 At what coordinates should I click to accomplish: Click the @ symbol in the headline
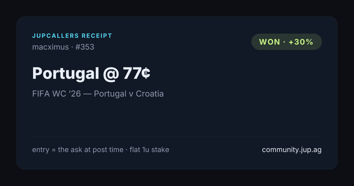click(111, 74)
